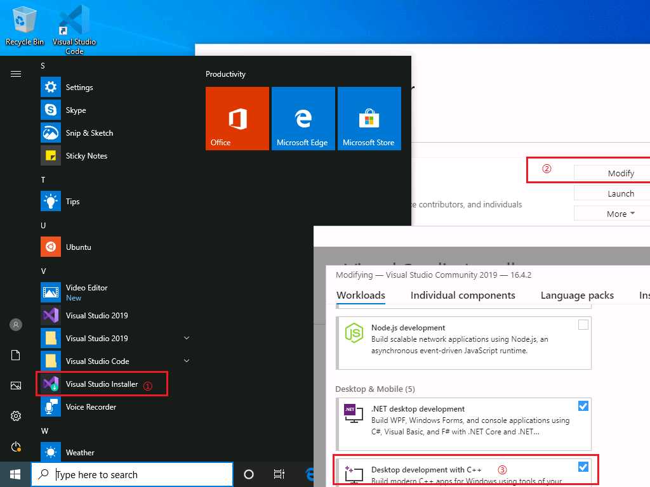Switch to the Workloads tab

(x=361, y=295)
